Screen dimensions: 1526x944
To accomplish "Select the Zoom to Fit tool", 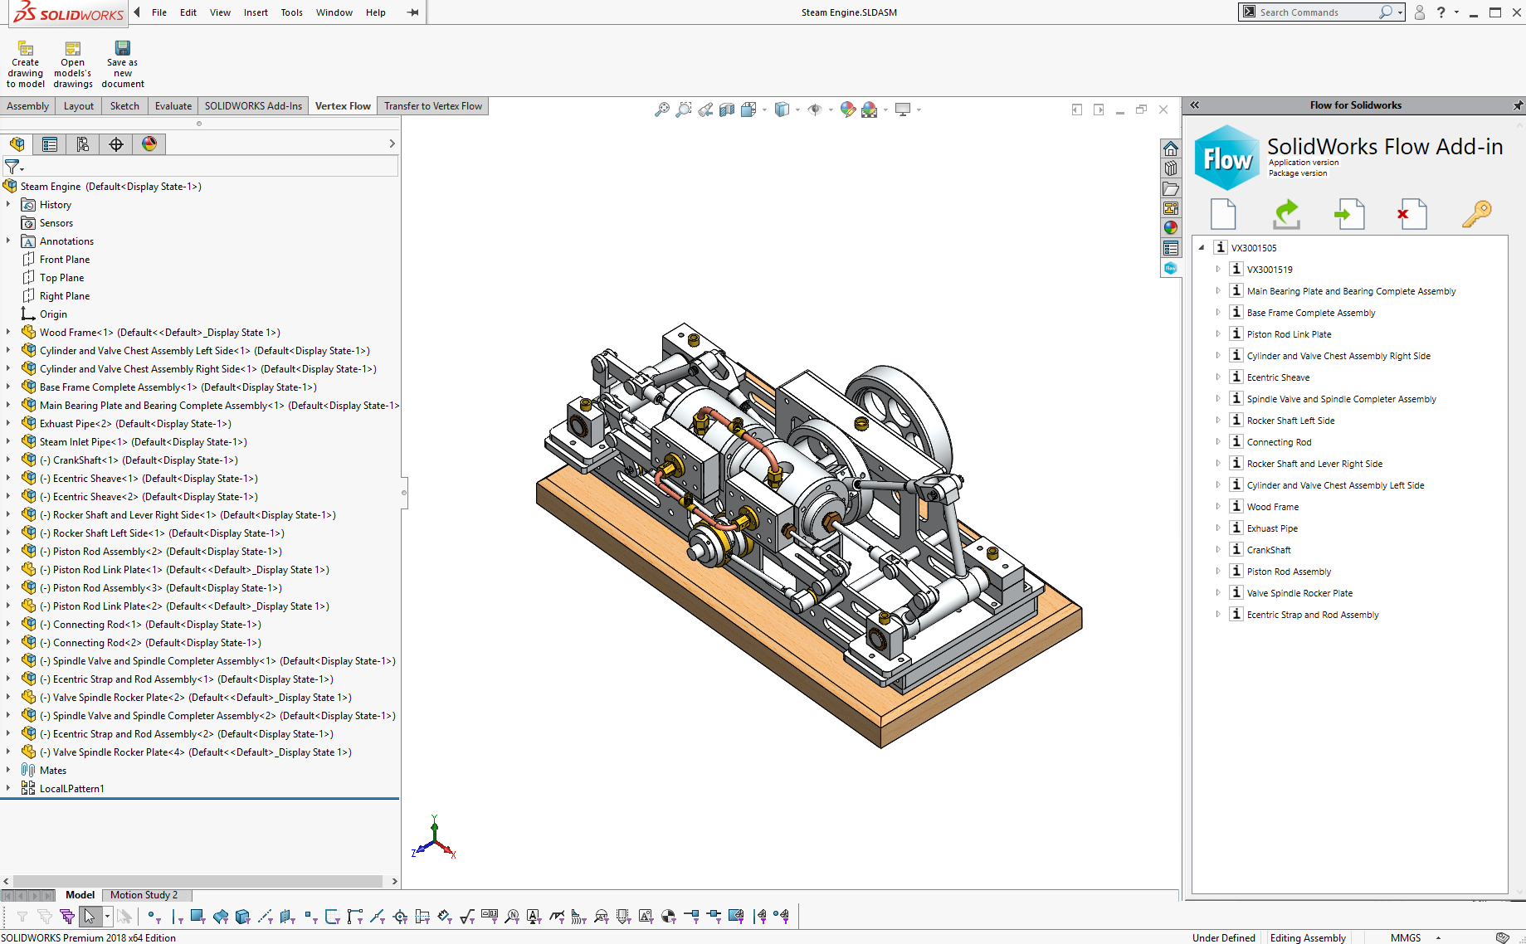I will tap(662, 109).
